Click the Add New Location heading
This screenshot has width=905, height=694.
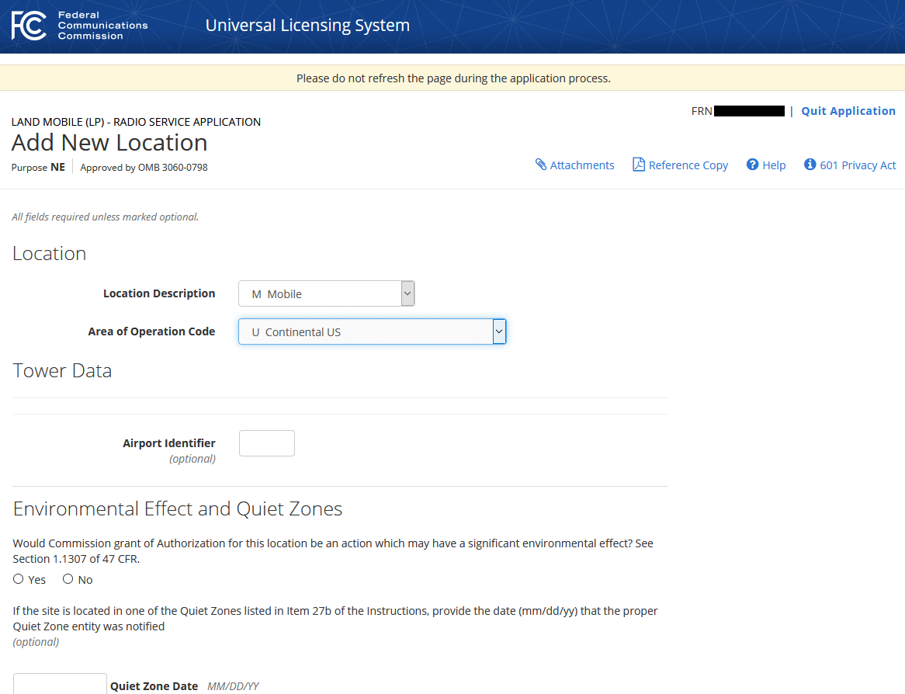pos(109,143)
